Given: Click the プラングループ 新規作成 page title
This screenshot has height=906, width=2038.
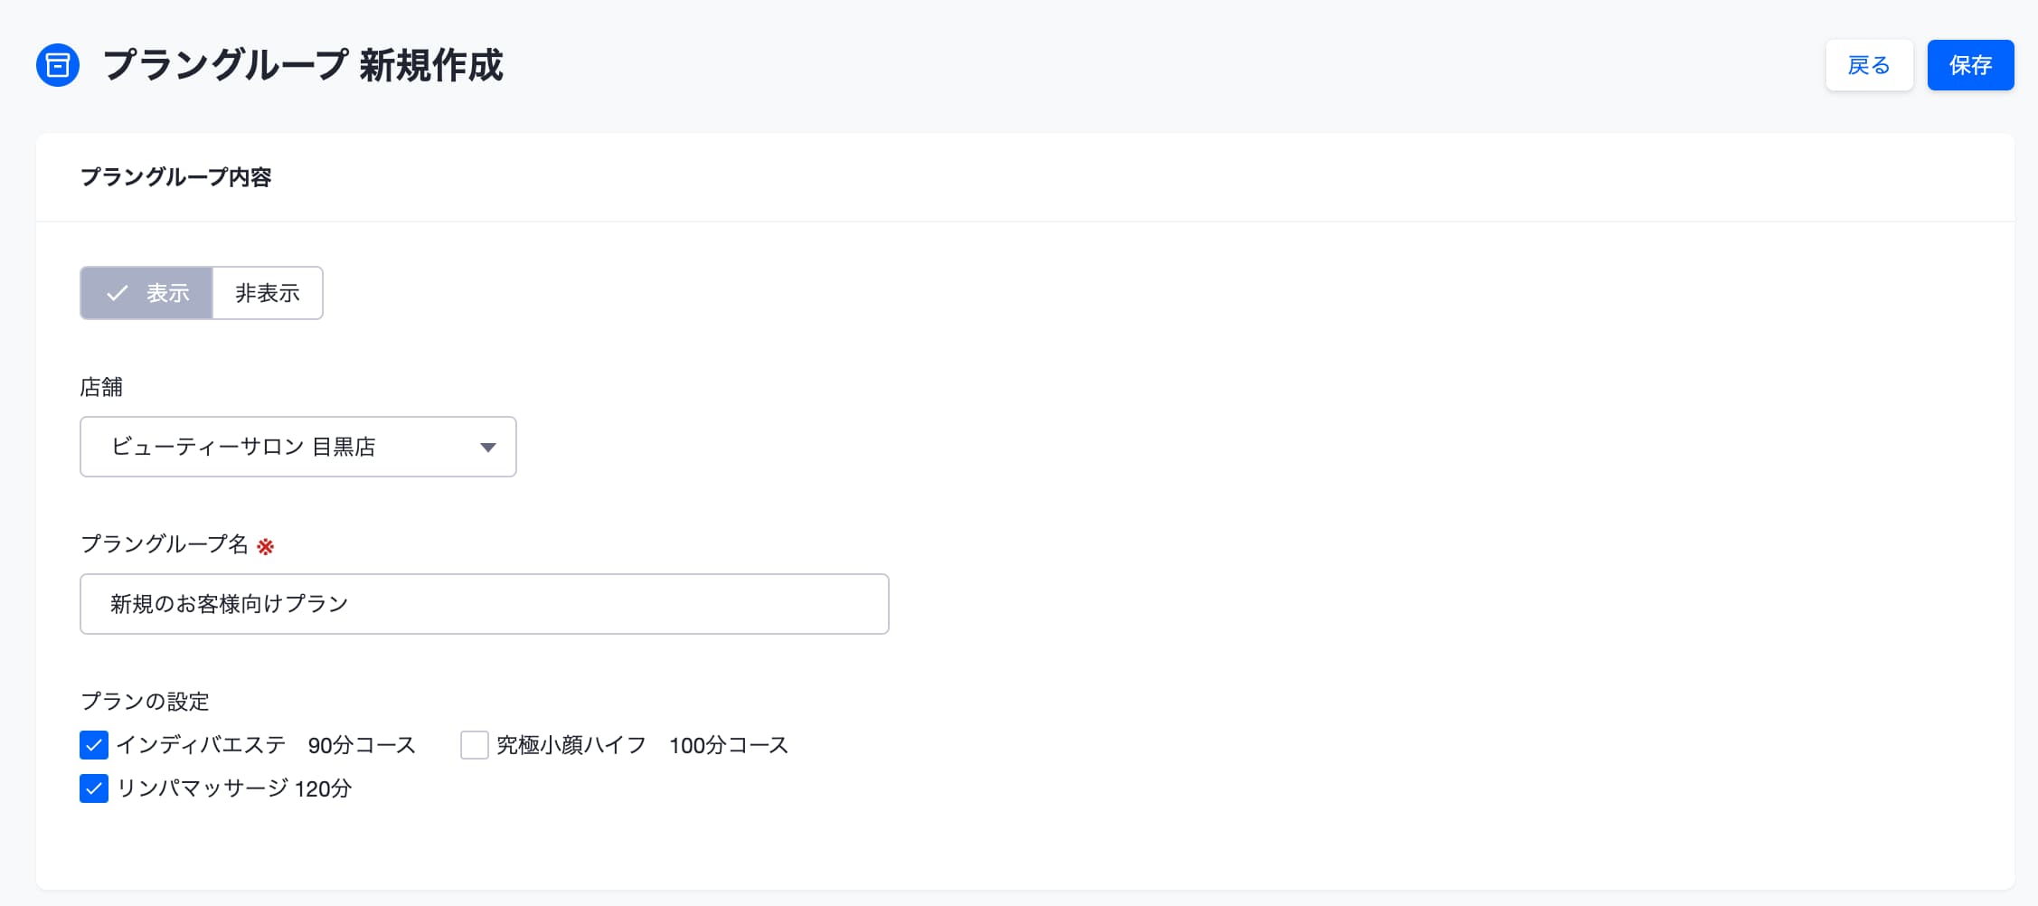Looking at the screenshot, I should pyautogui.click(x=303, y=65).
